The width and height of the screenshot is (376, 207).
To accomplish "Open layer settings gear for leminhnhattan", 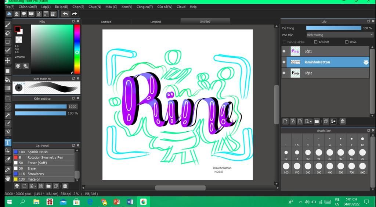I will tap(366, 62).
